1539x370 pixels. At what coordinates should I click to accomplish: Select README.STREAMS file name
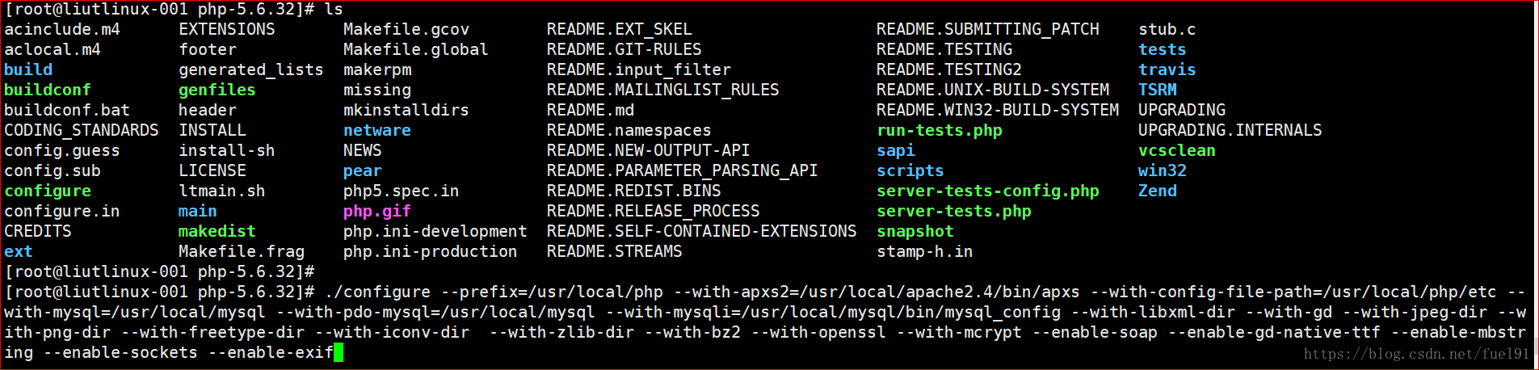tap(615, 252)
